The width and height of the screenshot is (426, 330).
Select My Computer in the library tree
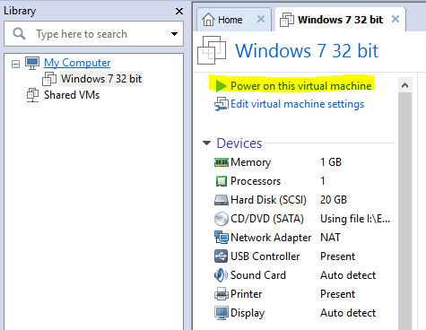pos(77,63)
